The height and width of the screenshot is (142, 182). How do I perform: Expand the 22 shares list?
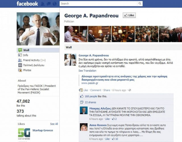[x=90, y=102]
